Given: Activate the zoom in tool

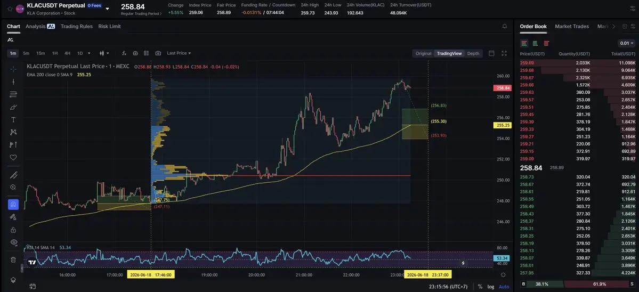Looking at the screenshot, I should pos(13,188).
